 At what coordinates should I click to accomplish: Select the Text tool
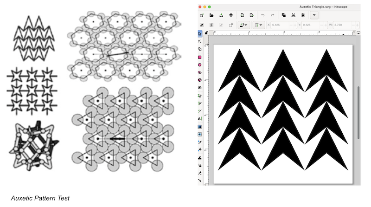tap(200, 118)
